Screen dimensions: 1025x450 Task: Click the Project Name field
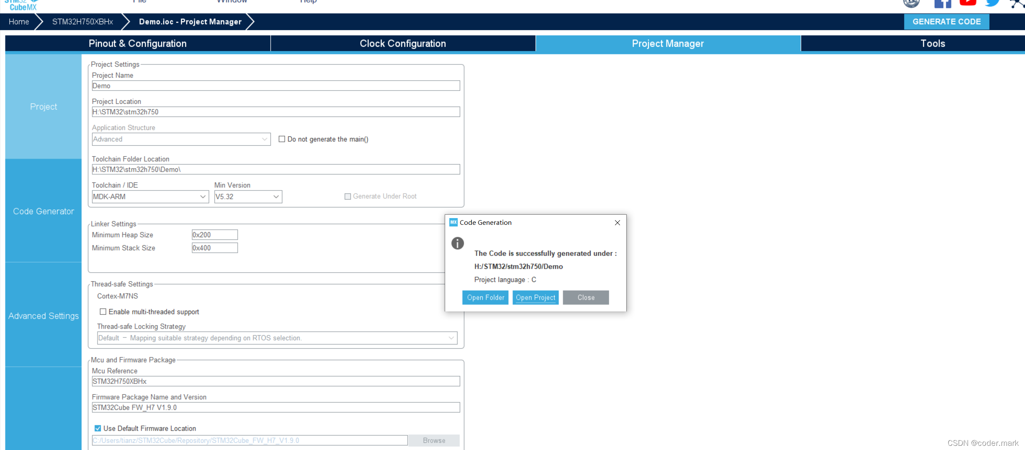[x=276, y=86]
